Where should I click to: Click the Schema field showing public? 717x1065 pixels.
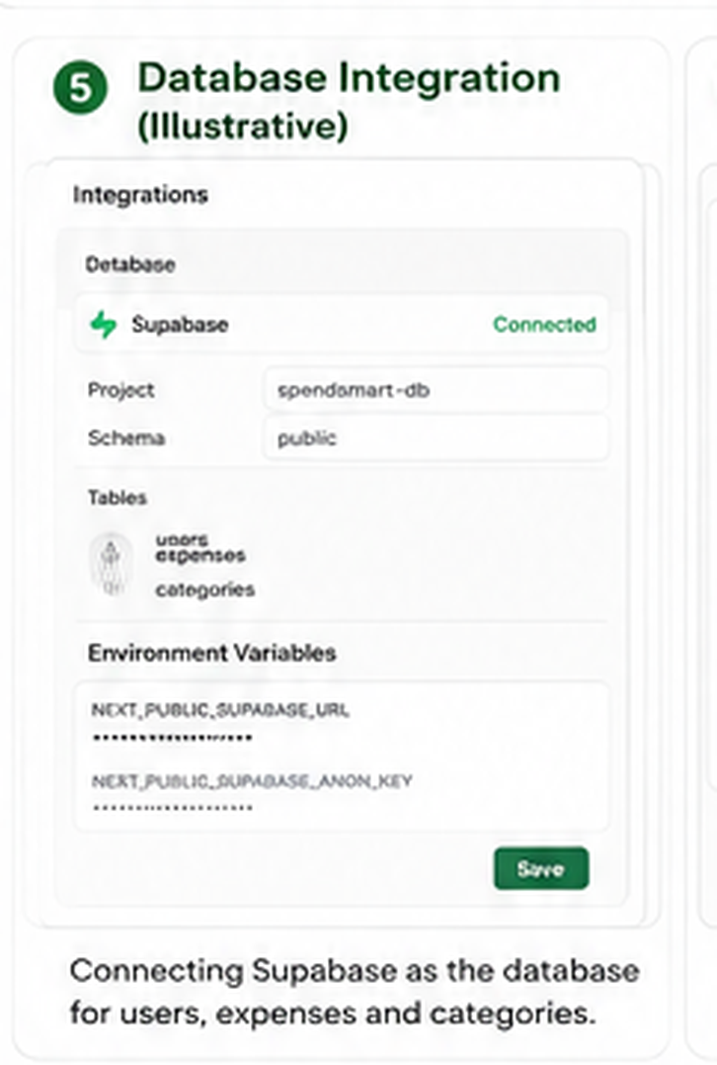tap(435, 438)
